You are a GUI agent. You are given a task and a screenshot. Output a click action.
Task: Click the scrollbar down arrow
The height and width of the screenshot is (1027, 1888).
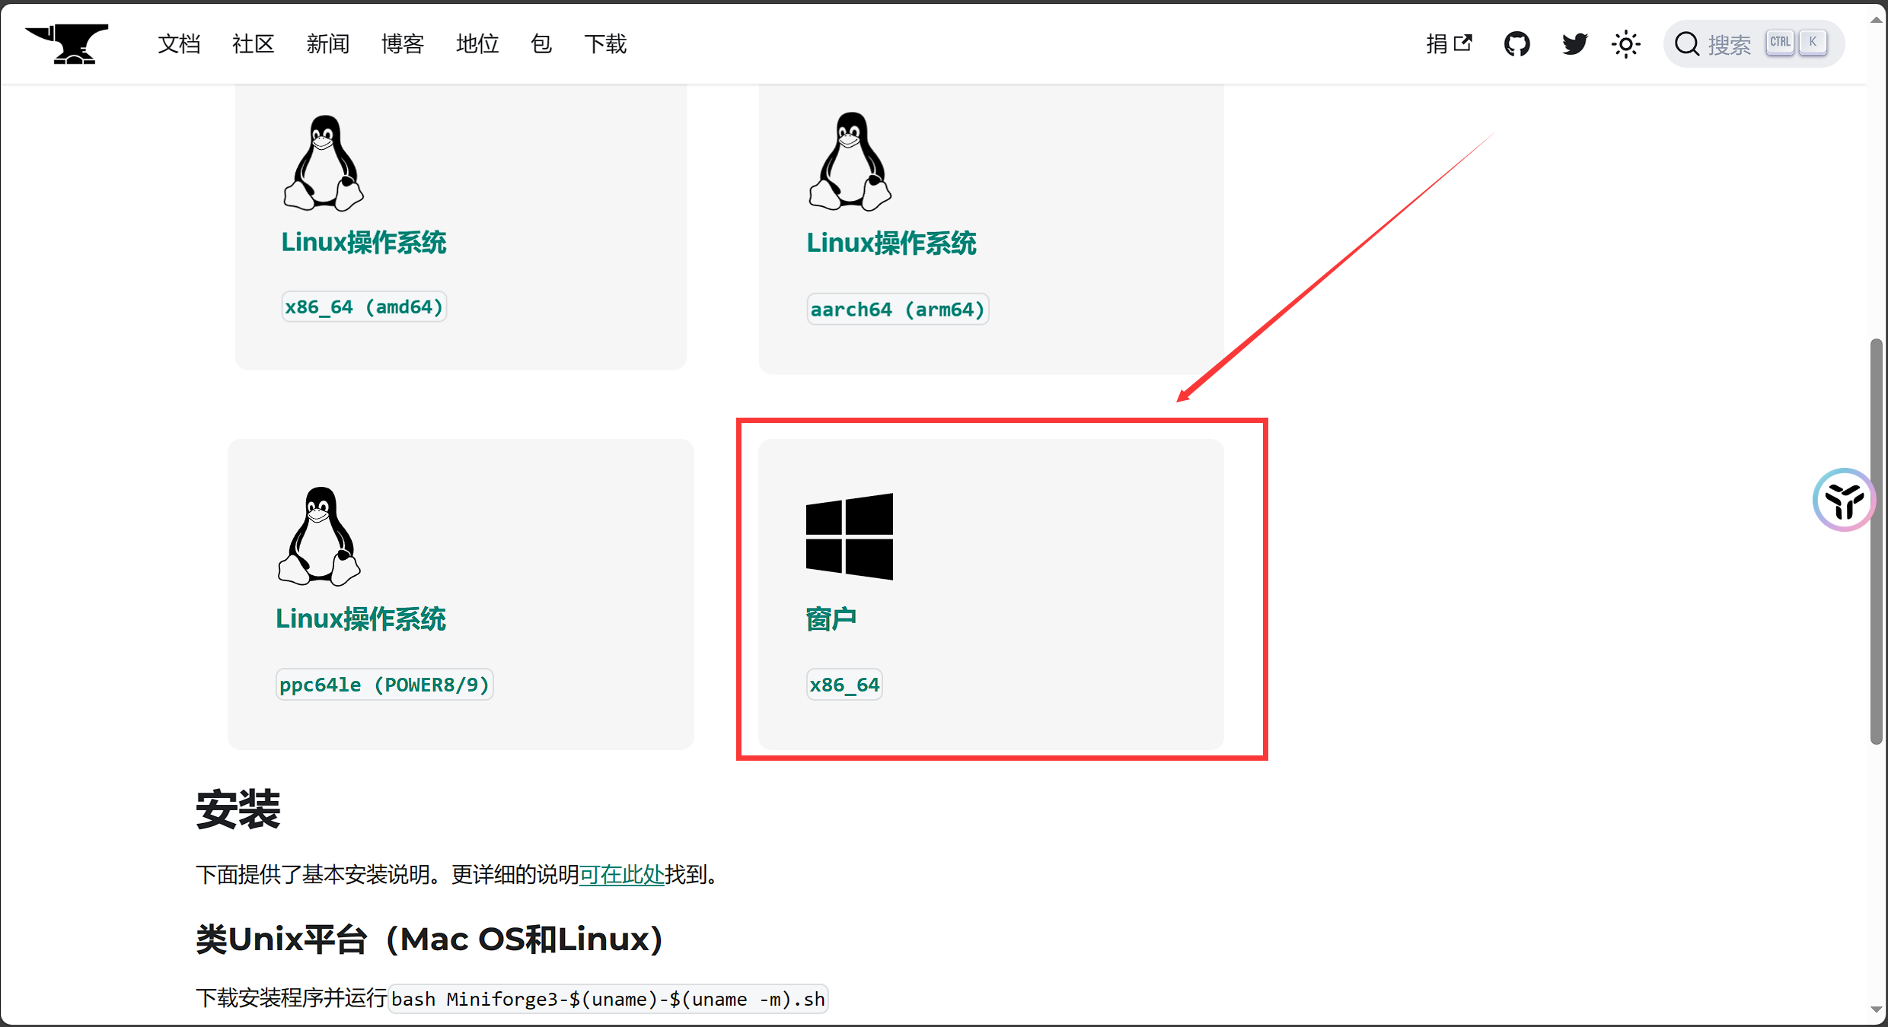pyautogui.click(x=1877, y=1010)
